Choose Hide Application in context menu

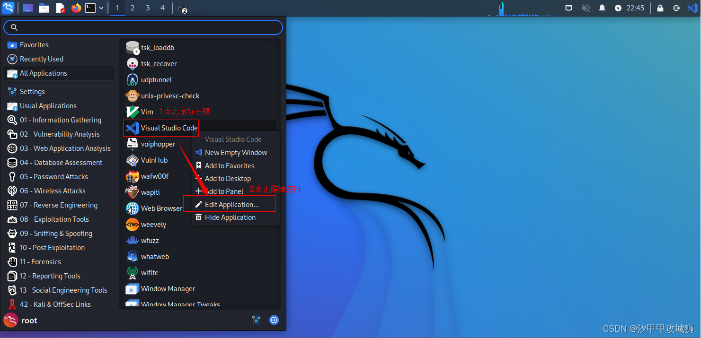(x=236, y=217)
